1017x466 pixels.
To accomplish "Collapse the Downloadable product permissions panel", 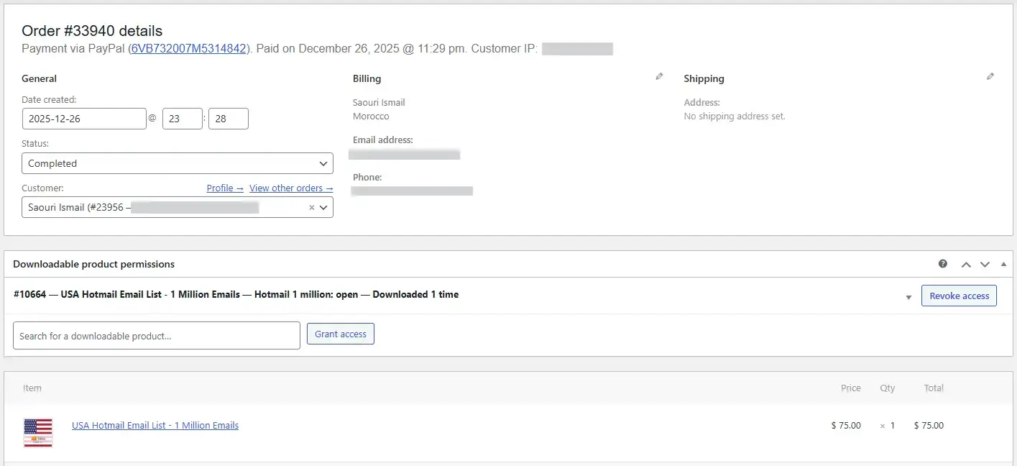I will pos(1003,265).
